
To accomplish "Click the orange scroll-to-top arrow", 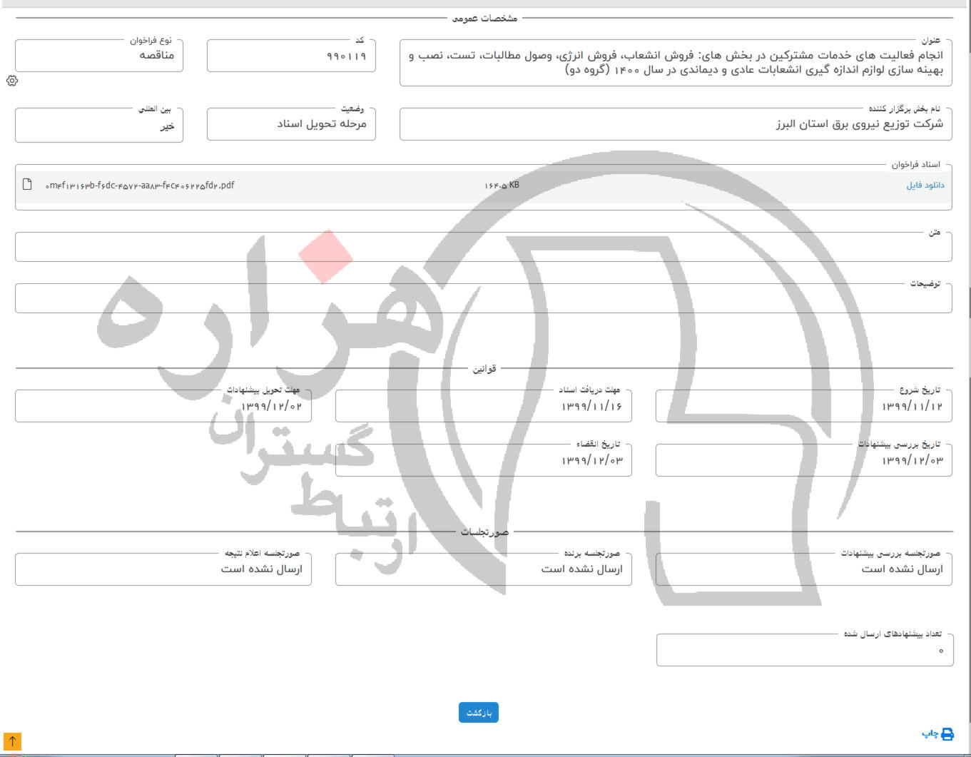I will pyautogui.click(x=12, y=741).
